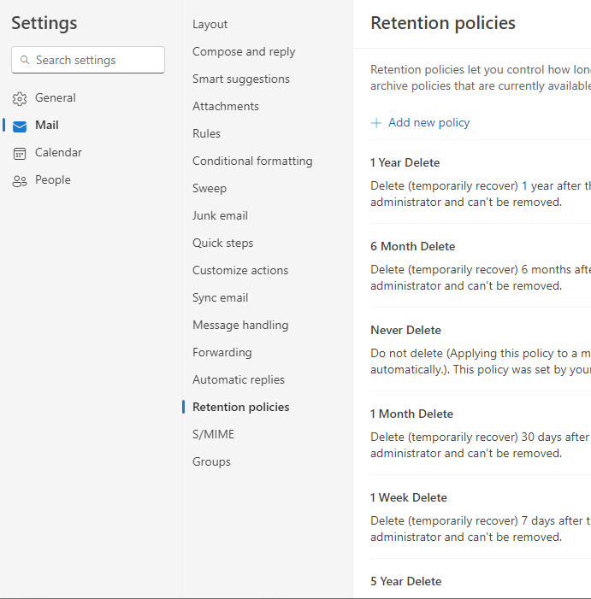Go to Quick steps
This screenshot has width=591, height=599.
223,244
